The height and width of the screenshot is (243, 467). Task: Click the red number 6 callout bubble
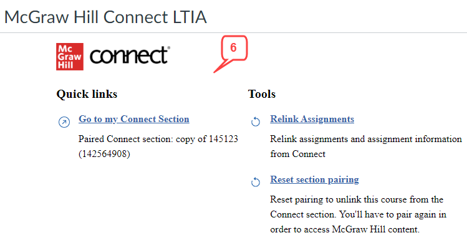[234, 48]
